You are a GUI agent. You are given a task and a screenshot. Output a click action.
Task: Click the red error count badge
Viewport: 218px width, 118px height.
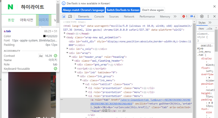pos(185,16)
